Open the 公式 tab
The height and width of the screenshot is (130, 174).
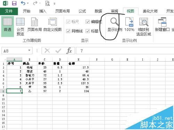click(82, 11)
